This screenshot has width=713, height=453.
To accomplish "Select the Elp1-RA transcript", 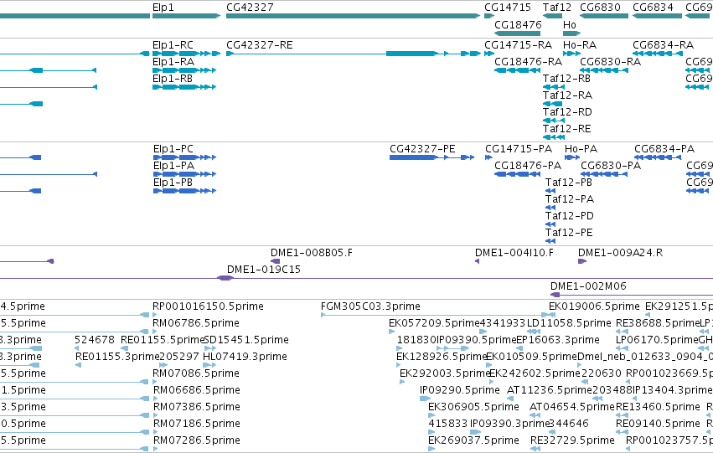I will 184,70.
